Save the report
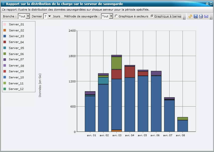Image resolution: width=214 pixels, height=152 pixels. click(x=196, y=16)
